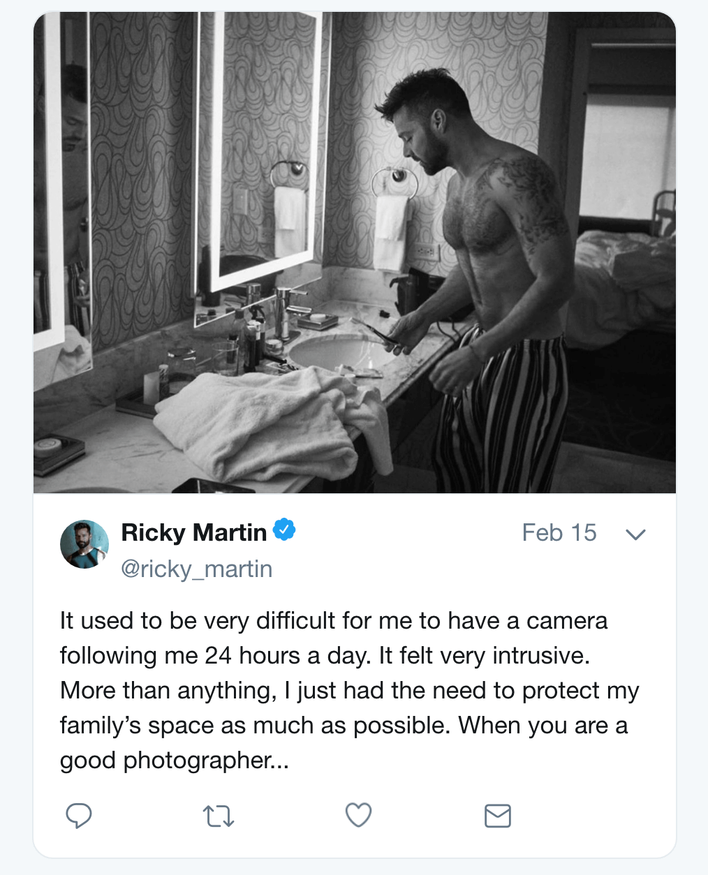Share tweet via the envelope icon
This screenshot has width=708, height=875.
[x=497, y=815]
